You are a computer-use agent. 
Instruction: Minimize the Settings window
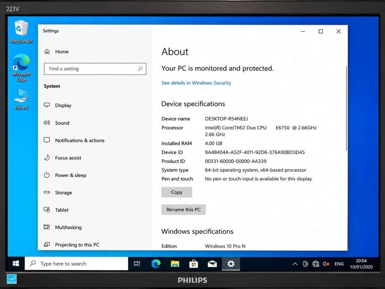coord(303,31)
